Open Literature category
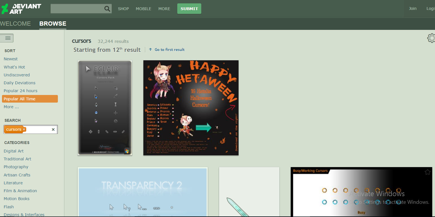Screen dimensions: 435x217 [x=13, y=183]
